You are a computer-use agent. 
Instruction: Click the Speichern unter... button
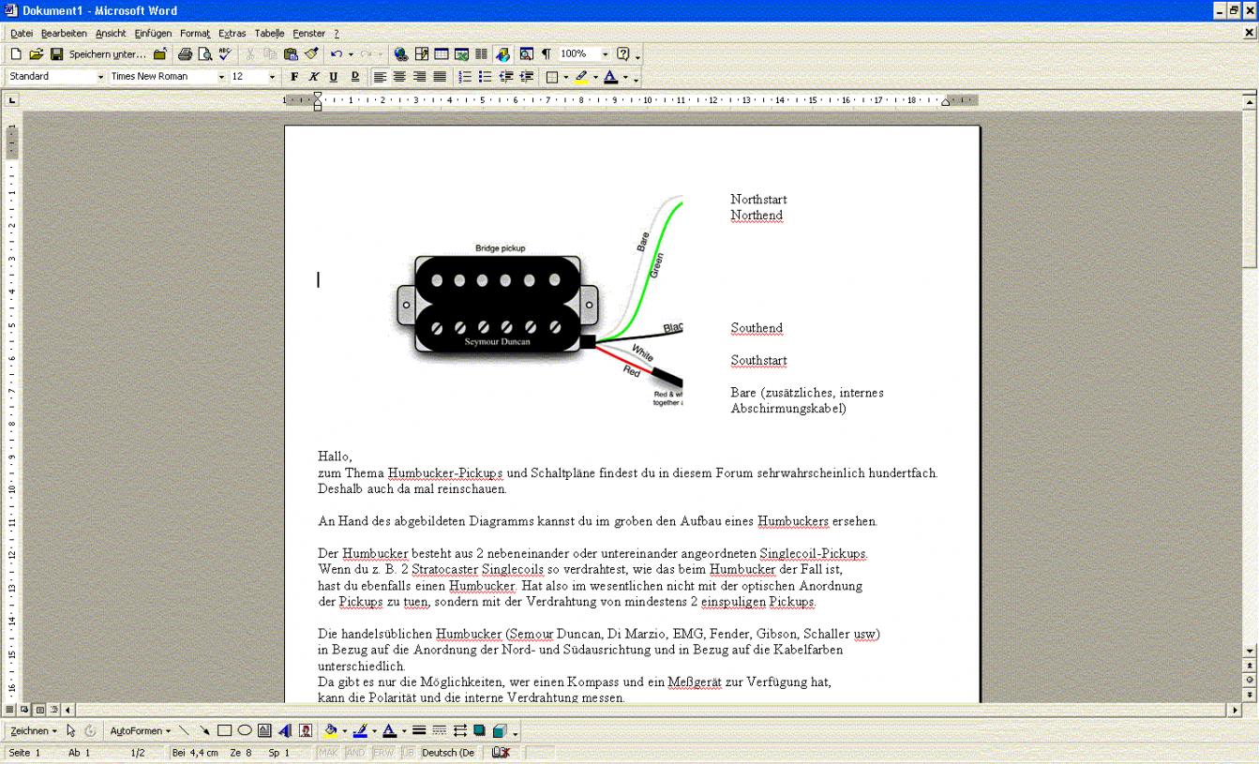pyautogui.click(x=108, y=54)
